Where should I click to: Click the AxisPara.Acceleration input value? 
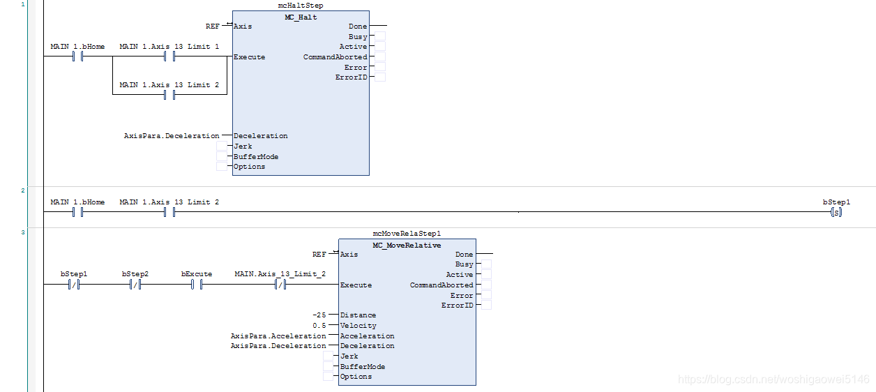(278, 336)
